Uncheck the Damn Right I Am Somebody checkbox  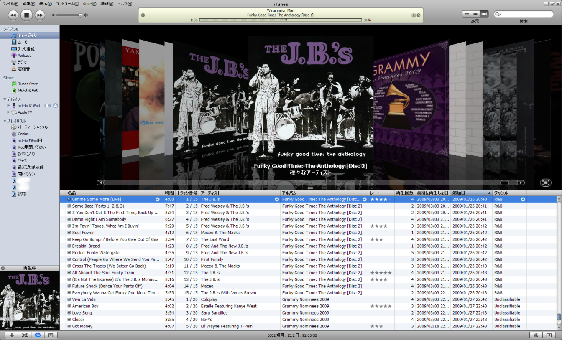[x=69, y=219]
